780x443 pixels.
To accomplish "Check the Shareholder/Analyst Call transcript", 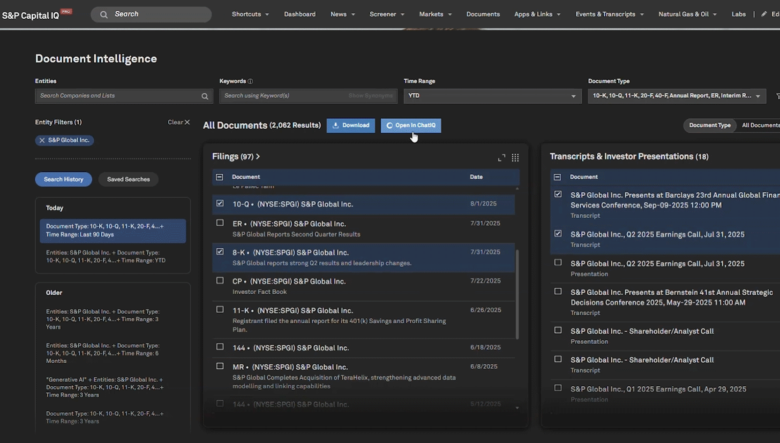I will pyautogui.click(x=558, y=359).
